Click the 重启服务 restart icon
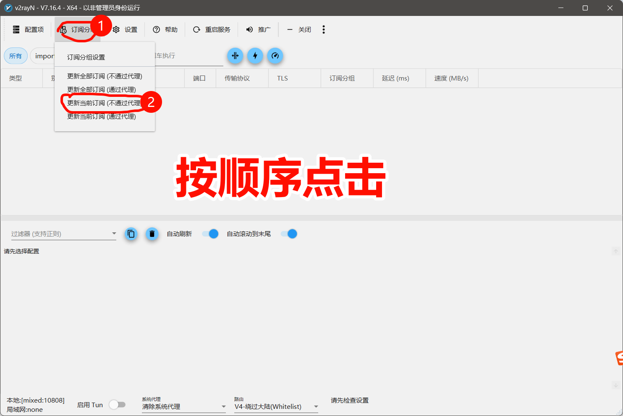 pos(196,29)
